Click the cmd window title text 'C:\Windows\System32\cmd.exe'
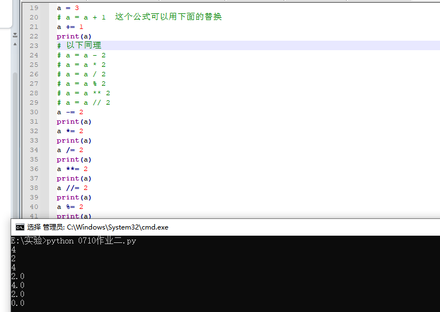 tap(118, 227)
